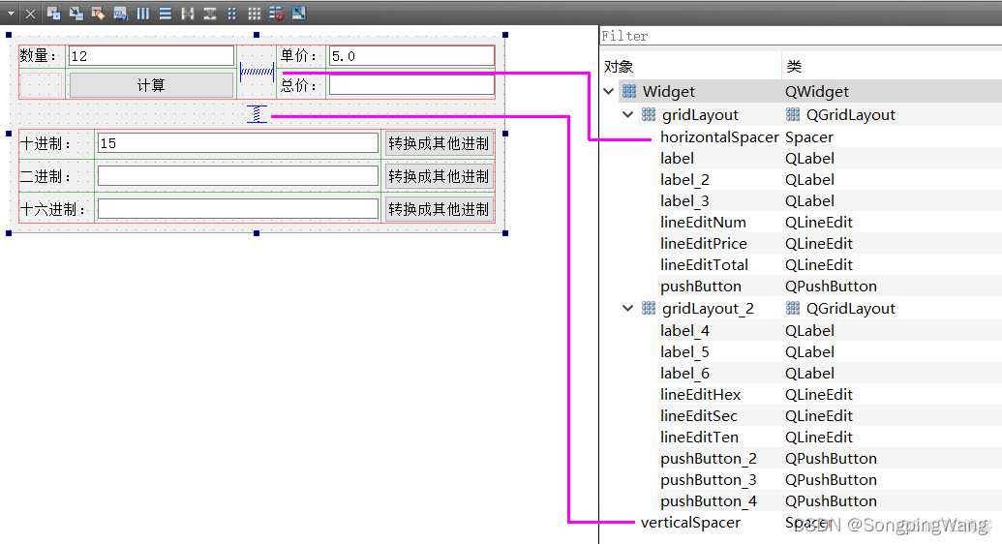1002x544 pixels.
Task: Click 转换成其他进制 button in 十六进制 row
Action: (439, 209)
